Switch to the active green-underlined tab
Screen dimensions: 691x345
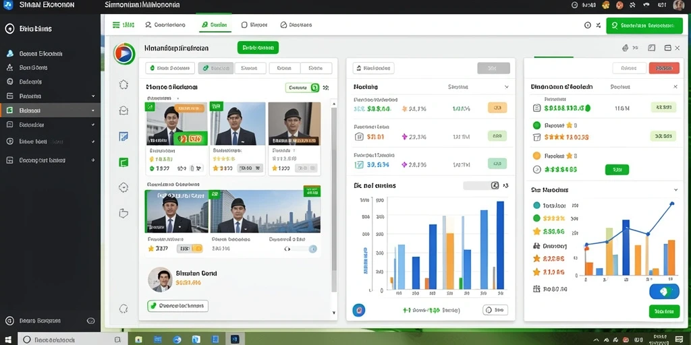click(x=214, y=25)
